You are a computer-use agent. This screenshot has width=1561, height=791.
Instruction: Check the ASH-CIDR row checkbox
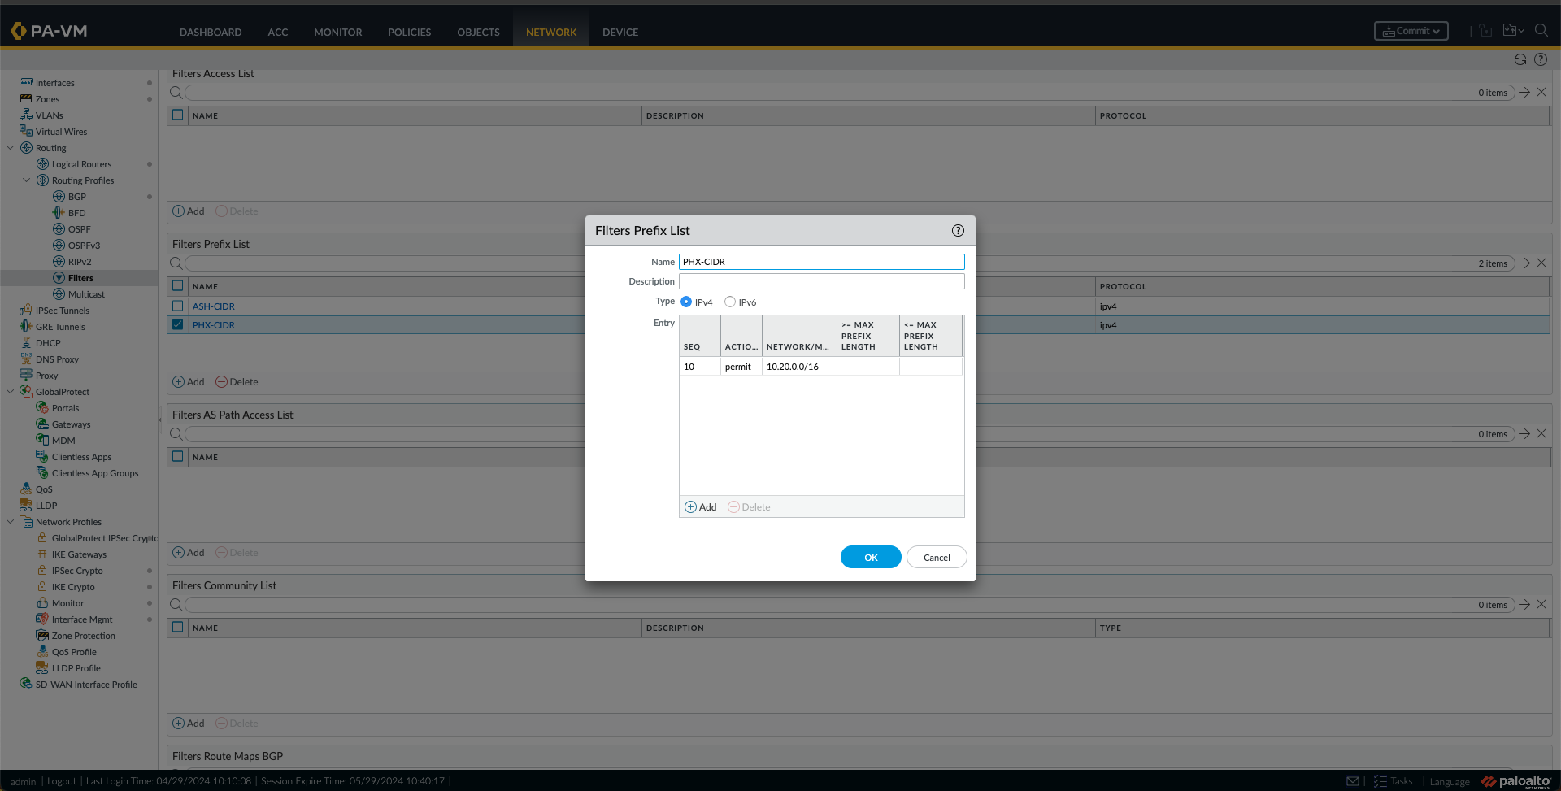pyautogui.click(x=176, y=306)
